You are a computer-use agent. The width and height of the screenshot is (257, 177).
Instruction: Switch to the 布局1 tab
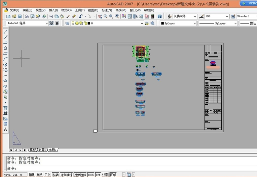[42, 150]
